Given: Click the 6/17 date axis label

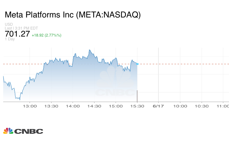Looking at the screenshot, I should click(158, 106).
